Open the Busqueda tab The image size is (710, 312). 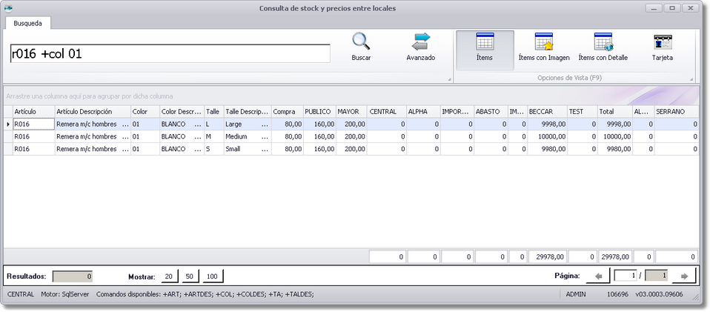click(27, 23)
